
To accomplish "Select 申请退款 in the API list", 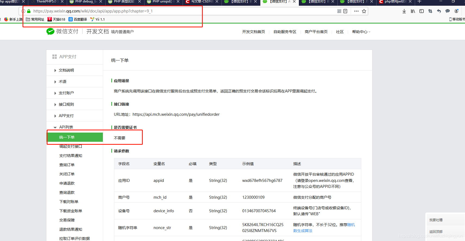I will point(67,183).
